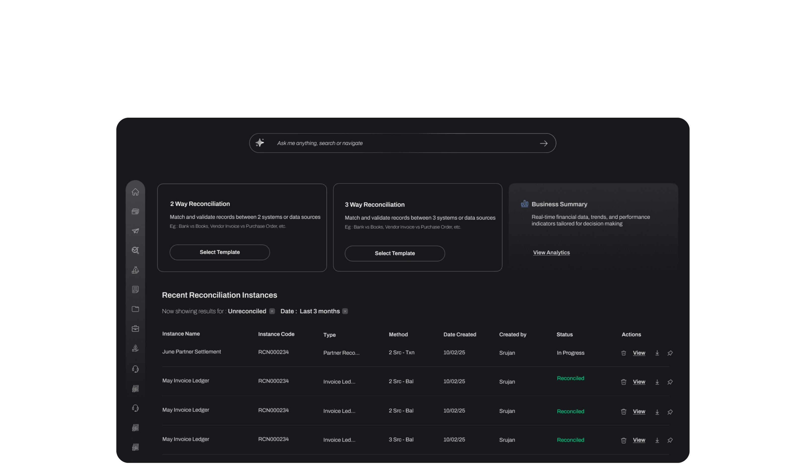Delete the June Partner Settlement instance
Viewport: 806px width, 470px height.
pos(623,353)
